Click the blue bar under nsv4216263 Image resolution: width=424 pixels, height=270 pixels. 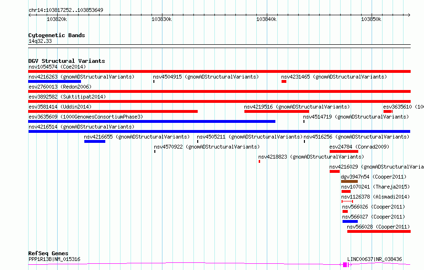point(55,81)
